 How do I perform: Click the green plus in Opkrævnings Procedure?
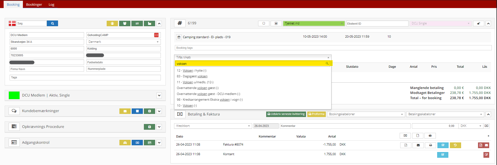point(149,127)
